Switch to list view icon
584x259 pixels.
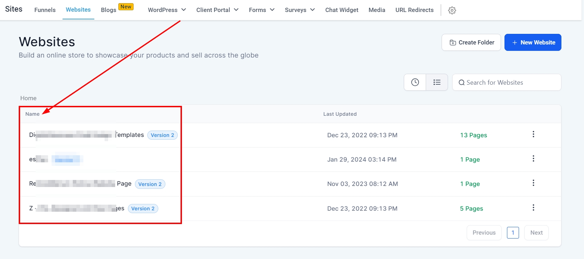(437, 82)
